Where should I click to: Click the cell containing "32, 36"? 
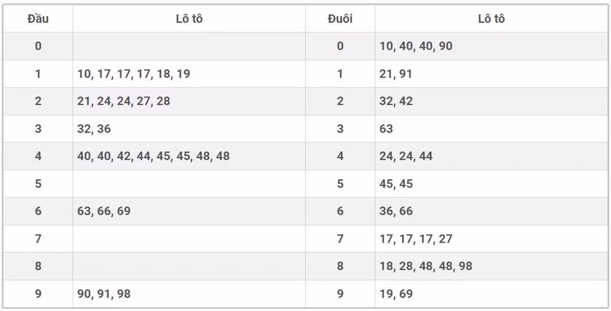(94, 129)
